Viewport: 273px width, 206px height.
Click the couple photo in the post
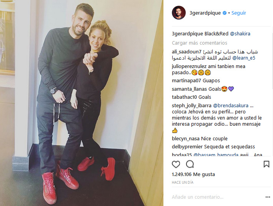coord(82,103)
